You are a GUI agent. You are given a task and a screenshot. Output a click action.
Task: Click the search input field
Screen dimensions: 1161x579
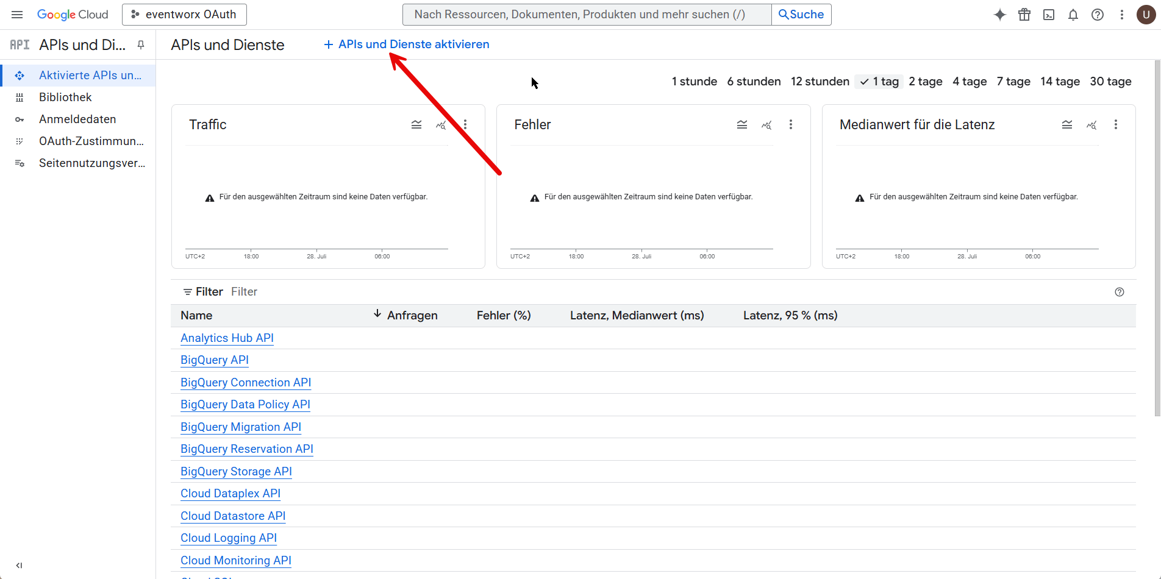coord(587,15)
